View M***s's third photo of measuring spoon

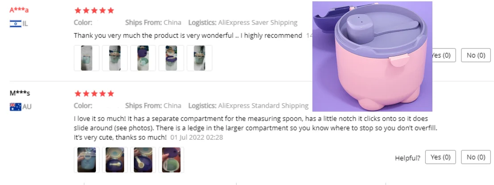[143, 160]
